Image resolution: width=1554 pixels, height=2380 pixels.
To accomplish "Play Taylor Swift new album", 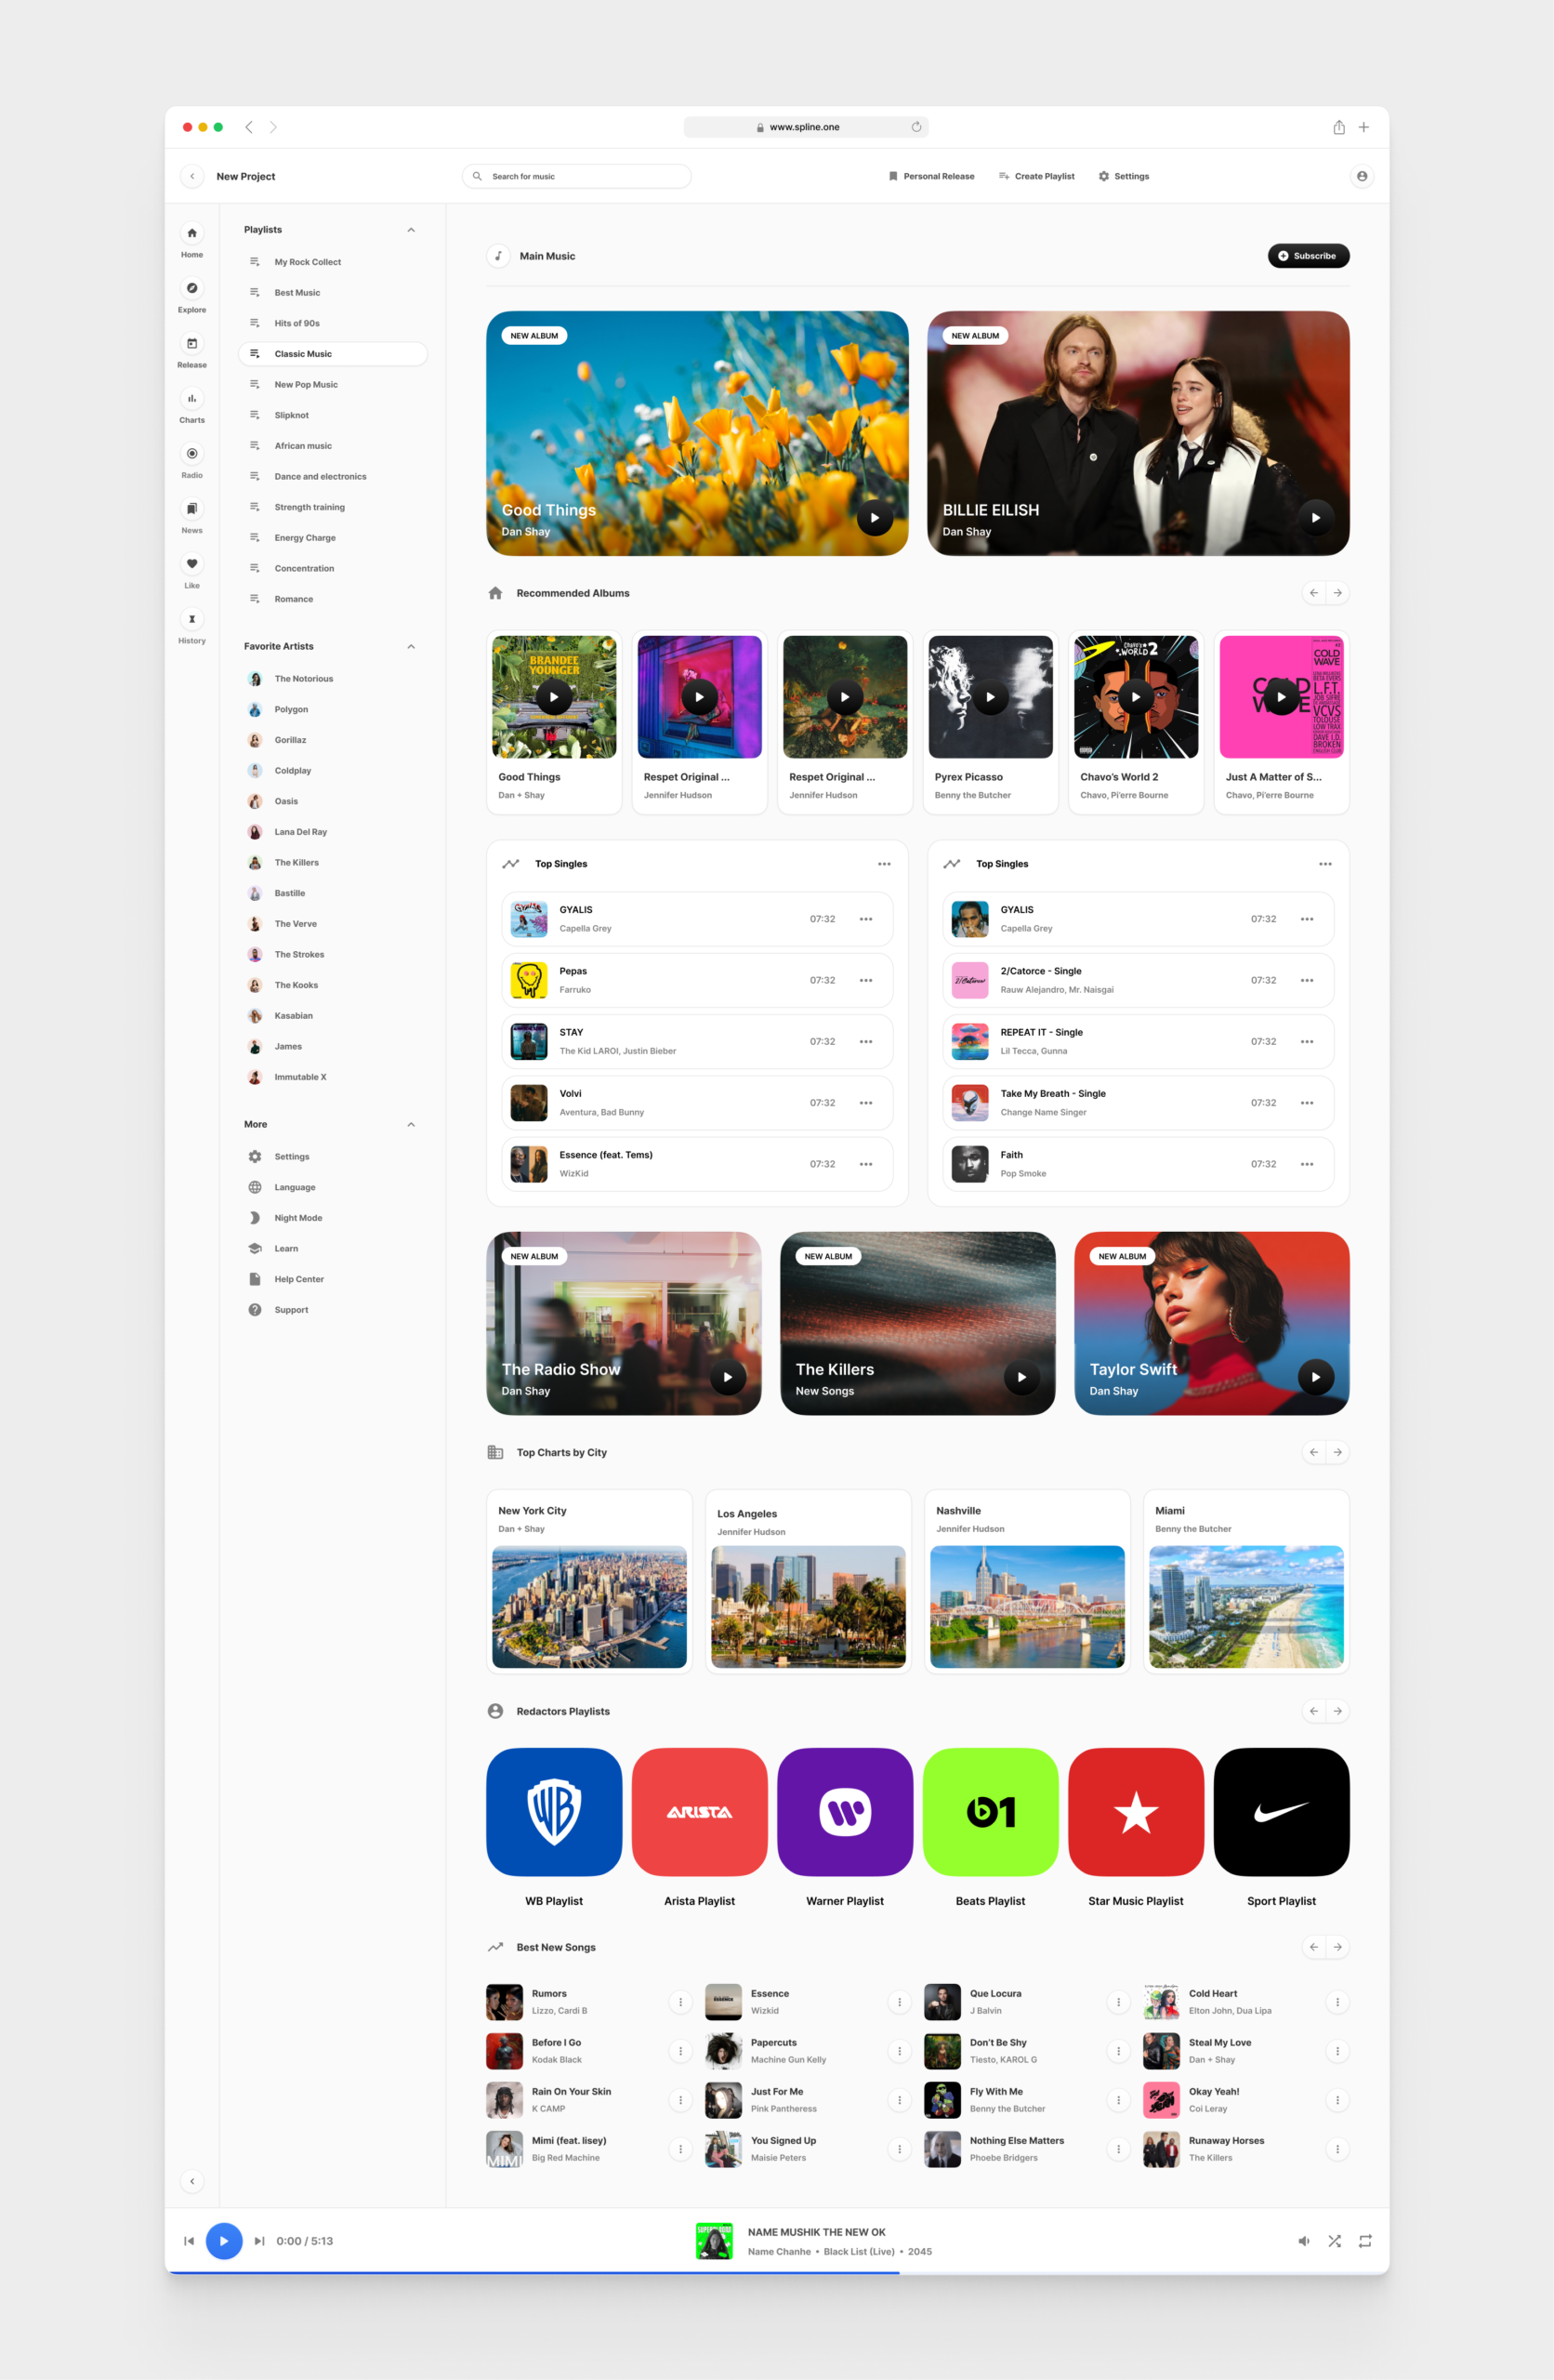I will tap(1315, 1377).
